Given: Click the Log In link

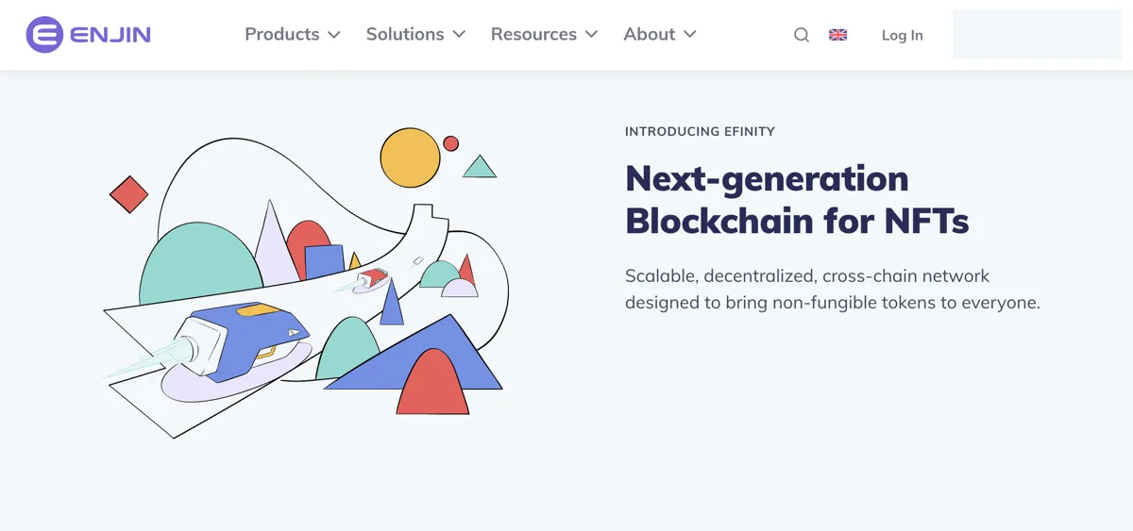Looking at the screenshot, I should pos(902,35).
